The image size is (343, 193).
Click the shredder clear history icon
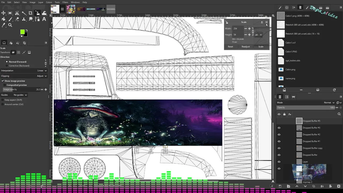(x=318, y=90)
